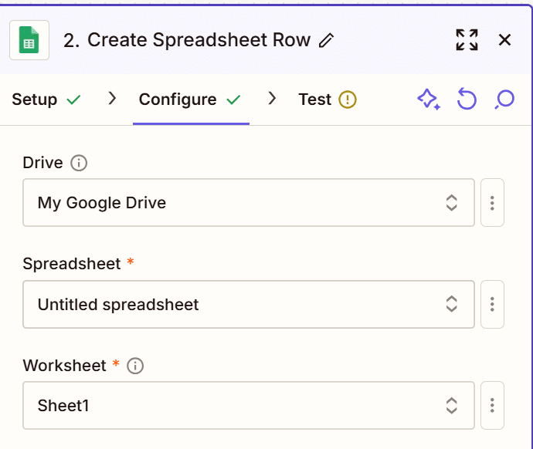The image size is (533, 449).
Task: Click the Google Sheets app icon
Action: pyautogui.click(x=29, y=40)
